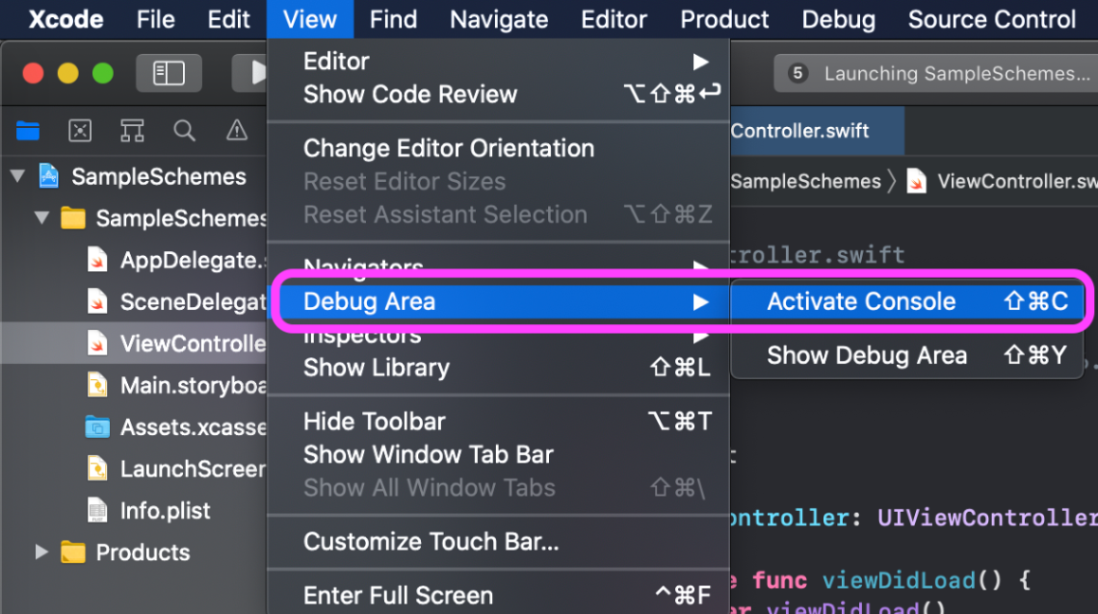Expand the Products group triangle
Viewport: 1098px width, 614px height.
(x=42, y=552)
